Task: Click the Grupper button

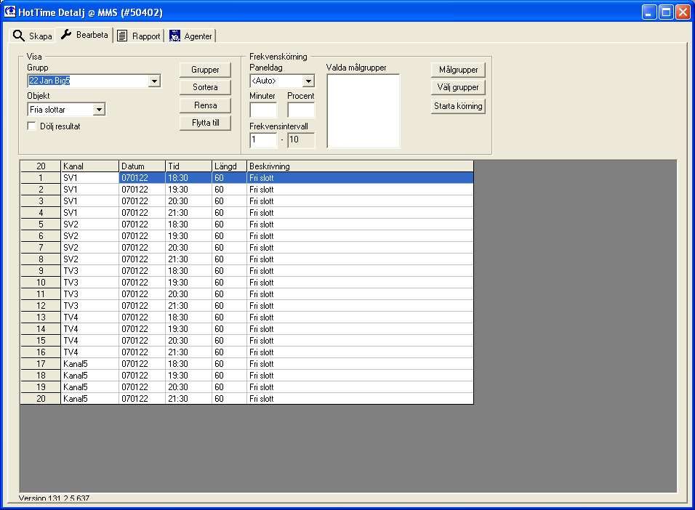Action: click(x=205, y=70)
